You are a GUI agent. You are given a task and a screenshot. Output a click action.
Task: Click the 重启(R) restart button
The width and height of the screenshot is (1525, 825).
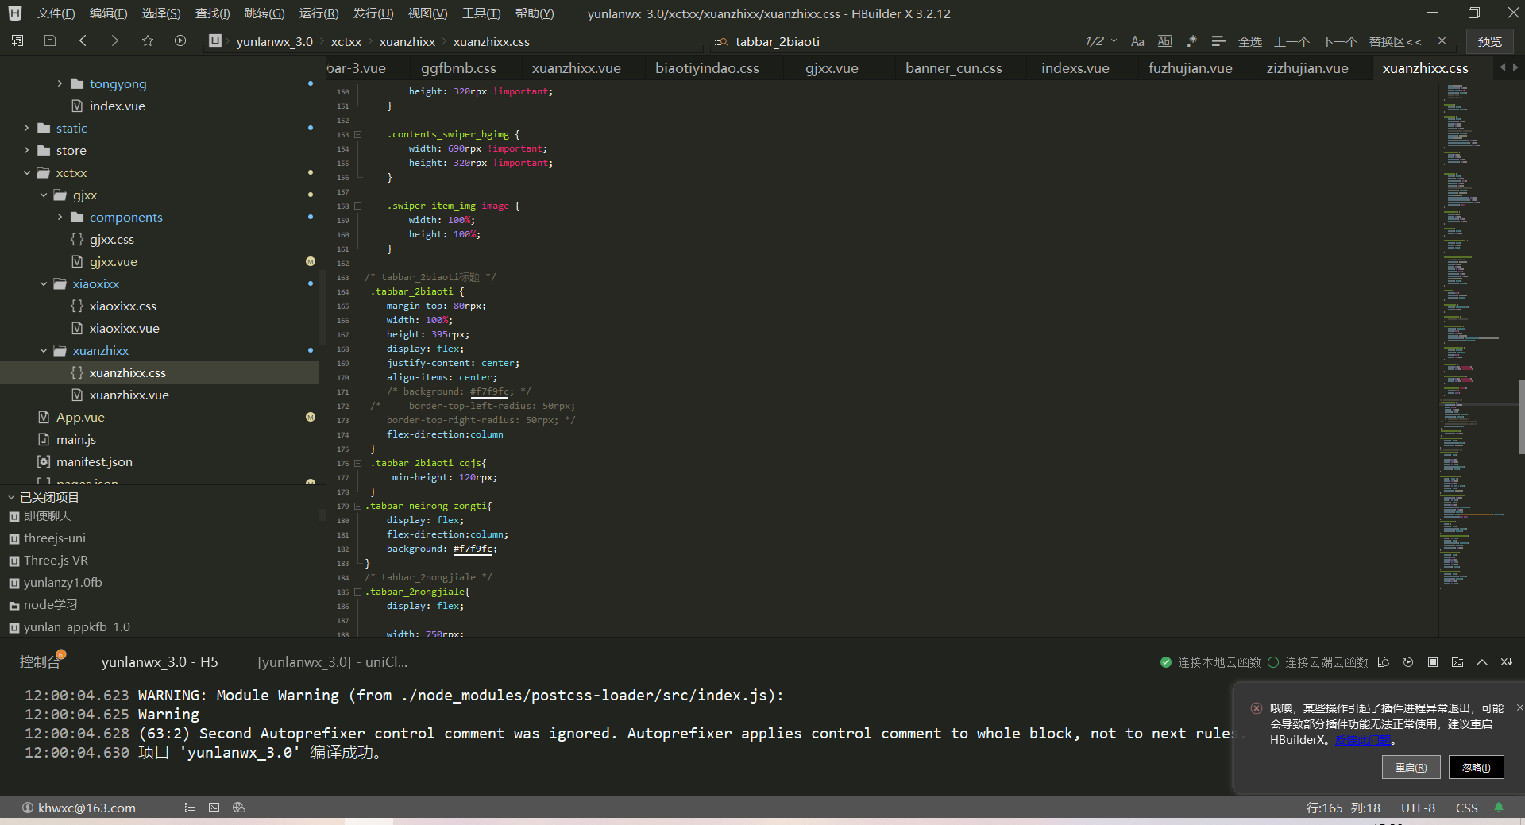1411,767
